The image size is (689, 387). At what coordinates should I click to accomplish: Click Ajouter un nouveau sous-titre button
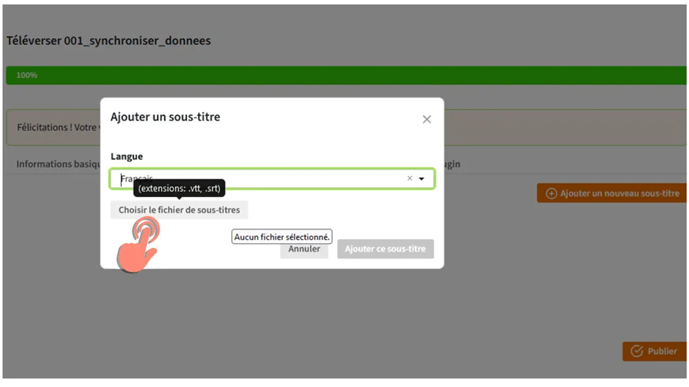pos(612,193)
